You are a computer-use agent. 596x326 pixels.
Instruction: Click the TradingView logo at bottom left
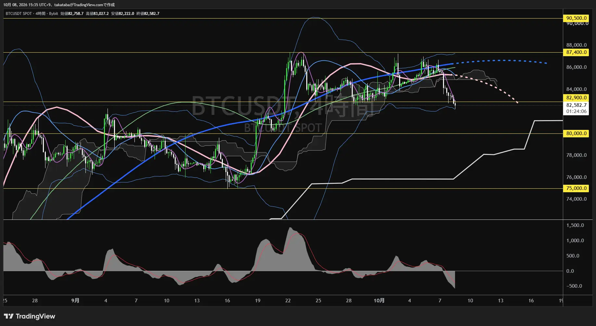[30, 316]
